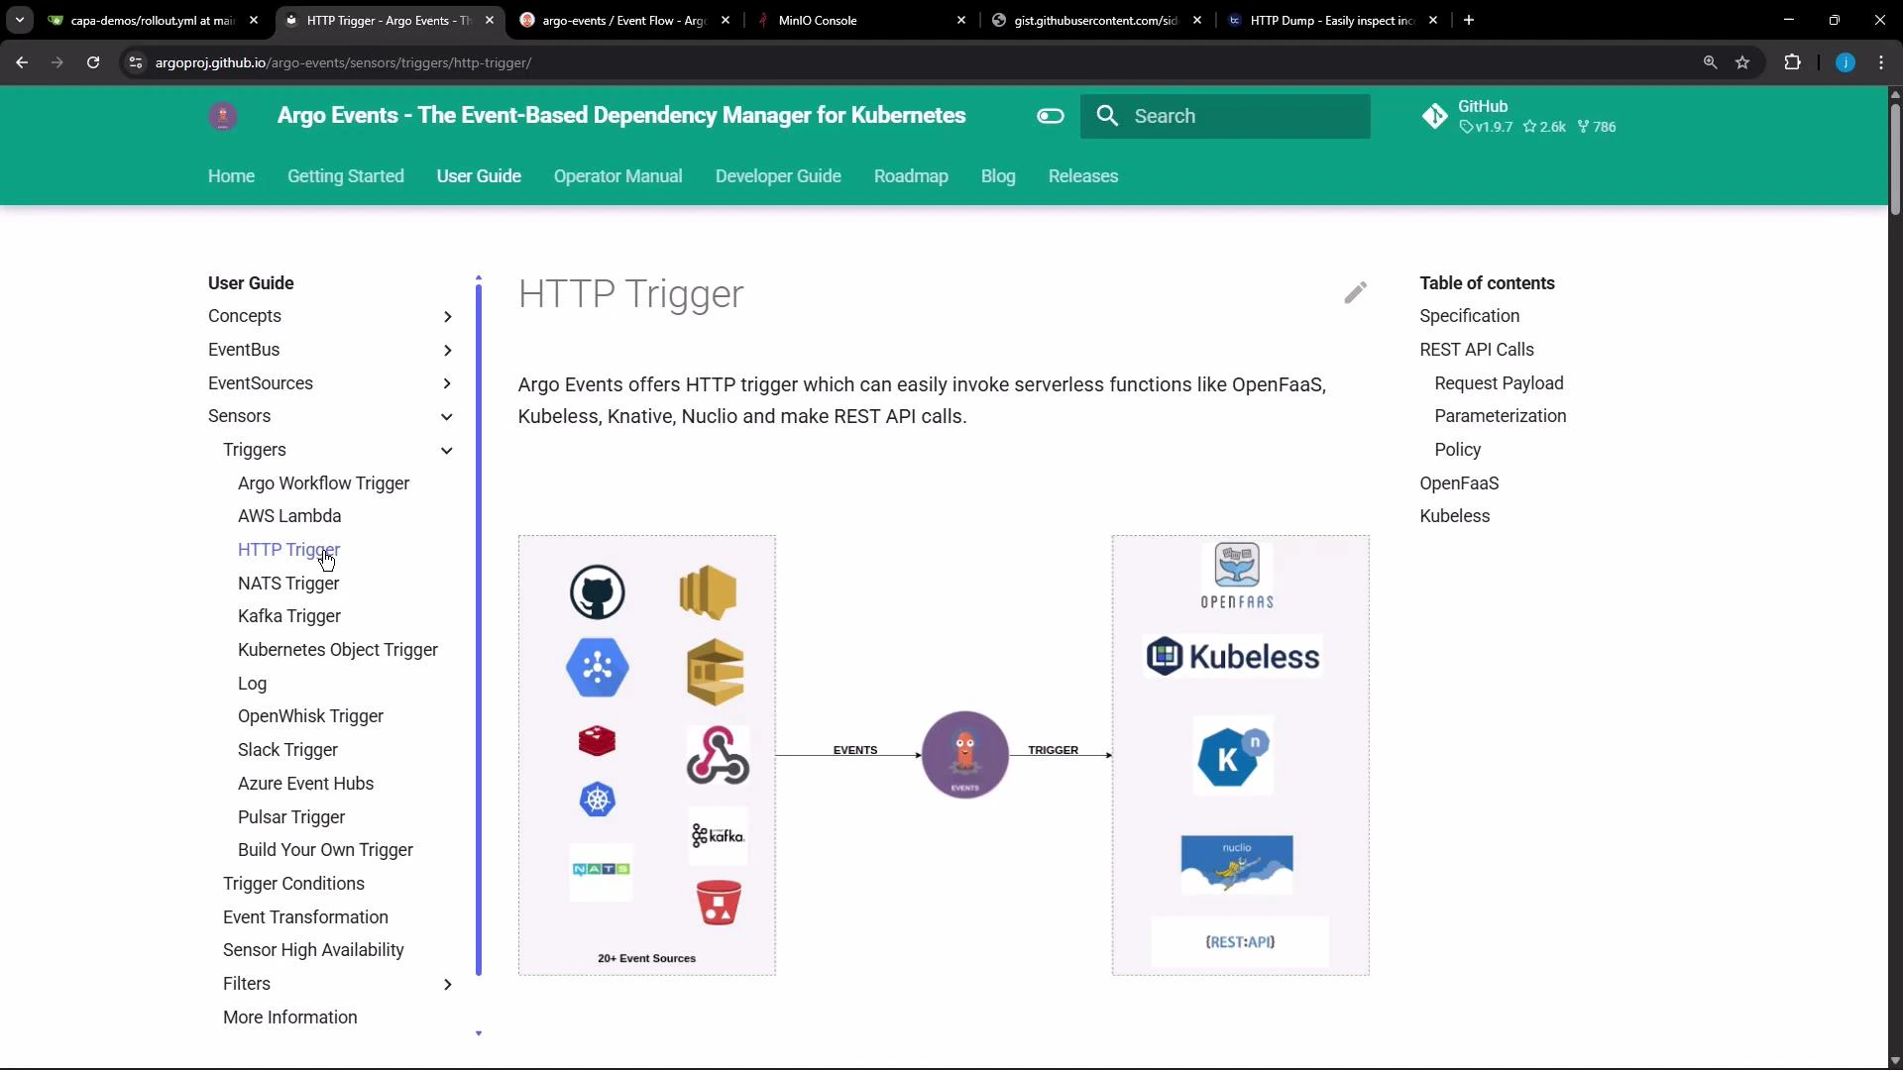Click the NATS logo in diagram
The height and width of the screenshot is (1070, 1903).
point(601,869)
